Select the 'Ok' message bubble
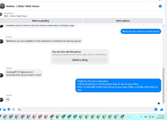Viewport: 167px width, 120px height. [x=8, y=99]
